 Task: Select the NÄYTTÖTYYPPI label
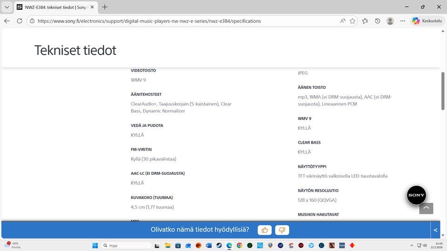click(x=312, y=166)
